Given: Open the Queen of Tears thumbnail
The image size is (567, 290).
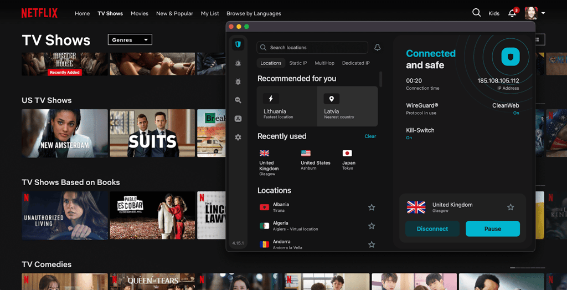Looking at the screenshot, I should point(152,282).
